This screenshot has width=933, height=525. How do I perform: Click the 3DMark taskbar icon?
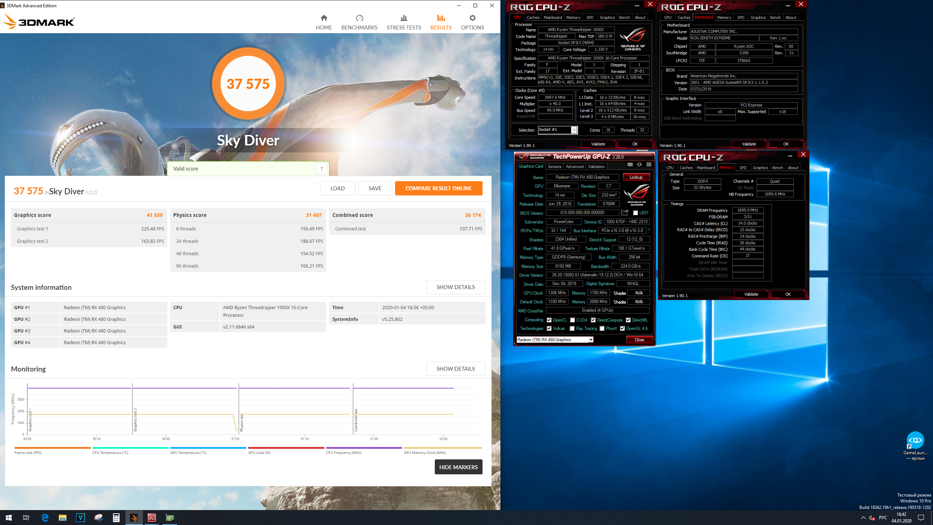point(134,518)
